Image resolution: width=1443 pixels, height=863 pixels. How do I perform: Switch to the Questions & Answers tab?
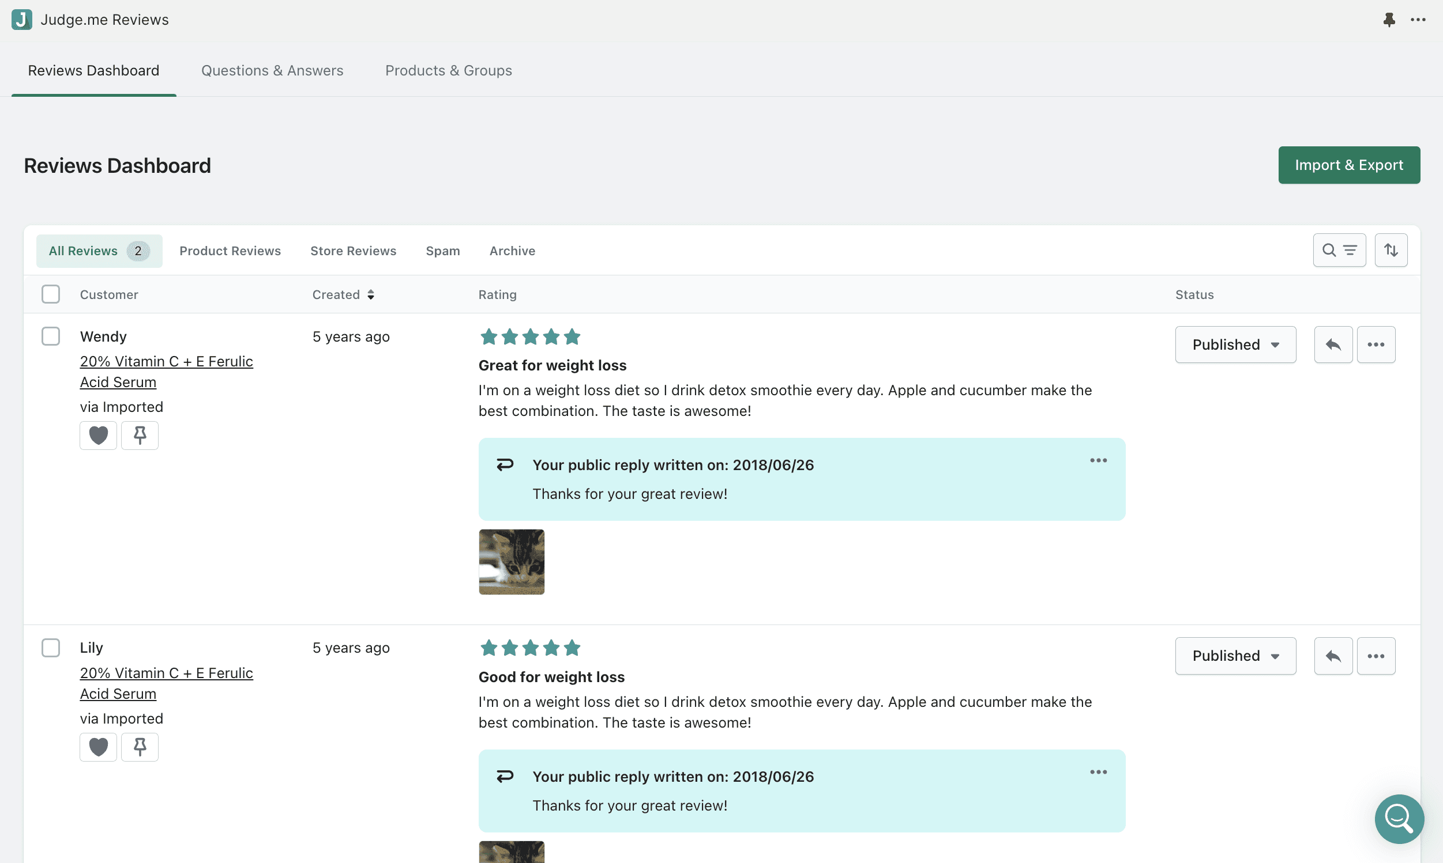pyautogui.click(x=272, y=70)
